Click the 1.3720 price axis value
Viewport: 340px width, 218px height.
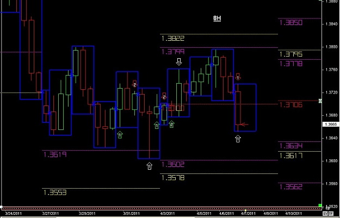click(331, 92)
